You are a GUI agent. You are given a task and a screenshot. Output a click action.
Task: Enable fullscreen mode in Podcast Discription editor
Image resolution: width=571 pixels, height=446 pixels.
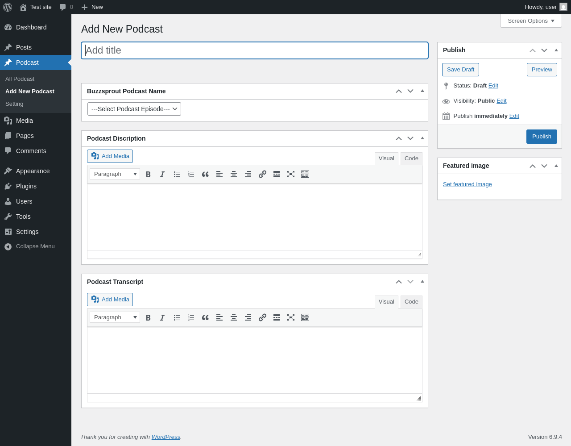tap(291, 174)
